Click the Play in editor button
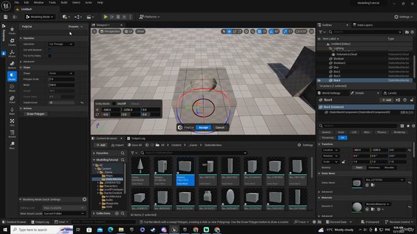The width and height of the screenshot is (417, 234). [106, 17]
